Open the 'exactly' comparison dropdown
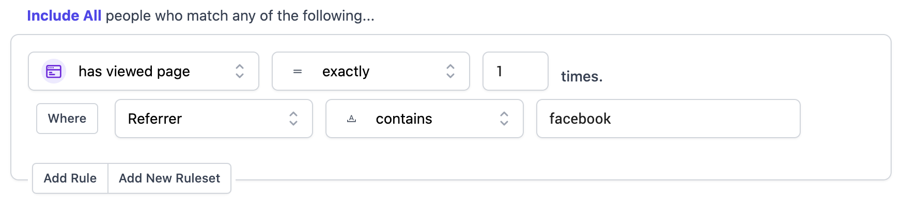Viewport: 903px width, 200px height. [x=371, y=71]
